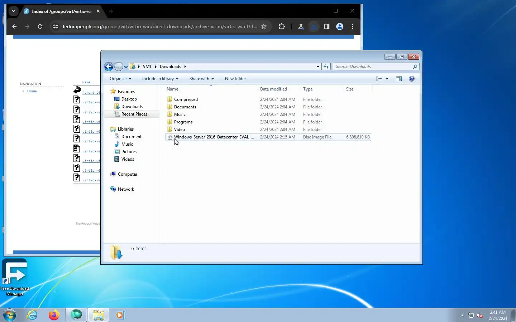Launch Firefox from the taskbar
Viewport: 516px width, 322px height.
point(54,315)
